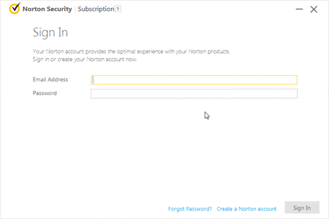This screenshot has width=329, height=219.
Task: Minimize the Norton Security window
Action: coord(299,9)
